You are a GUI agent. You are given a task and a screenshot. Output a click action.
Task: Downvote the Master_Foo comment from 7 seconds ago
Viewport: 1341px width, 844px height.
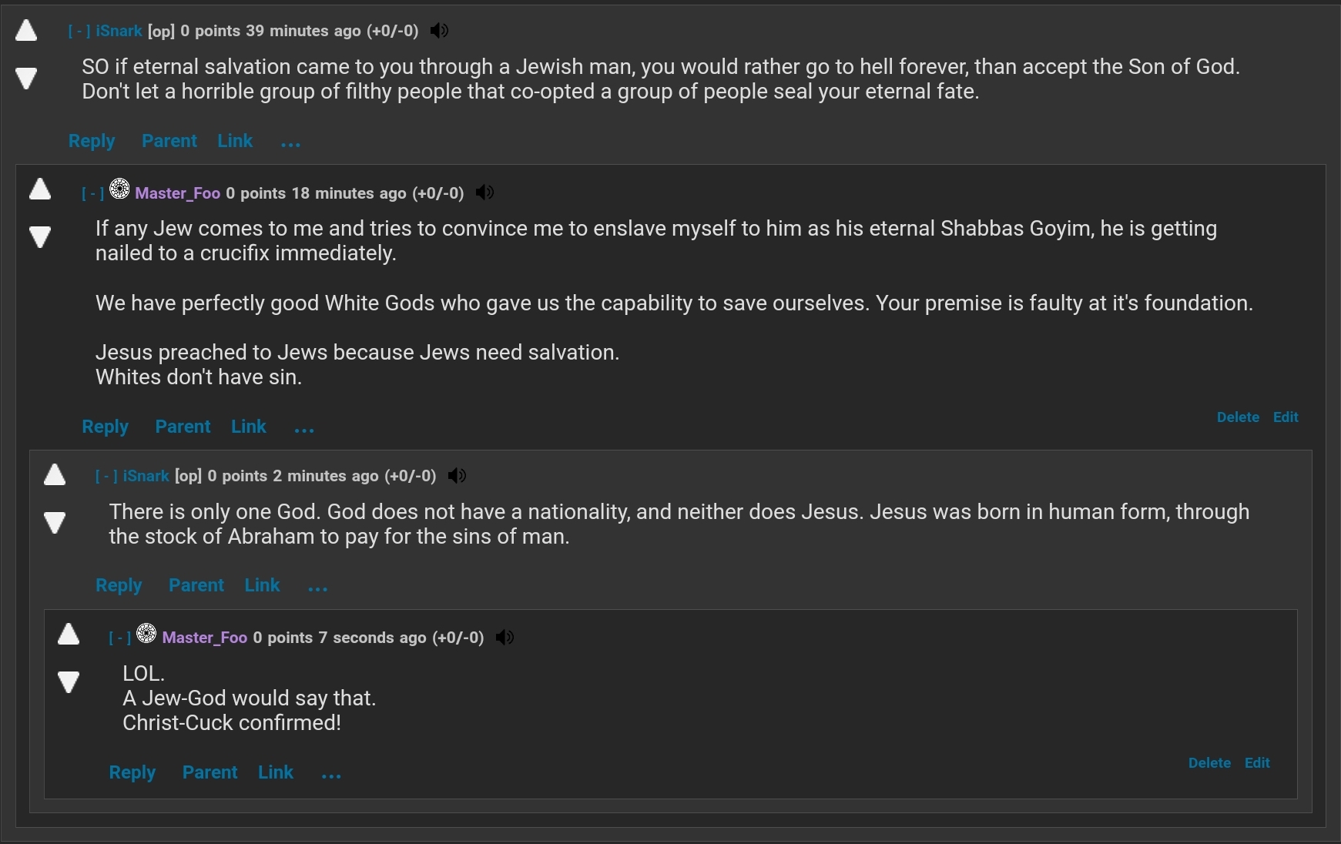[x=69, y=682]
